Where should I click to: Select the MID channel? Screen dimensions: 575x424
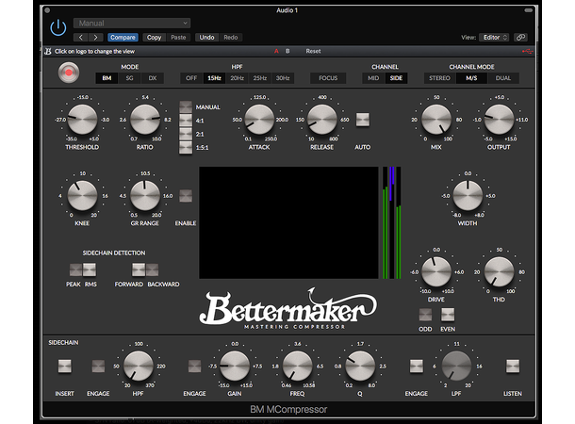pyautogui.click(x=373, y=78)
